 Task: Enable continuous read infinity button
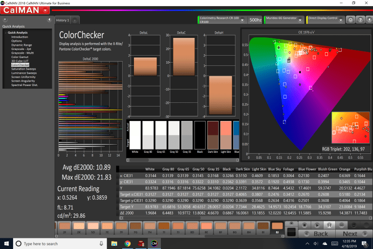[342, 225]
